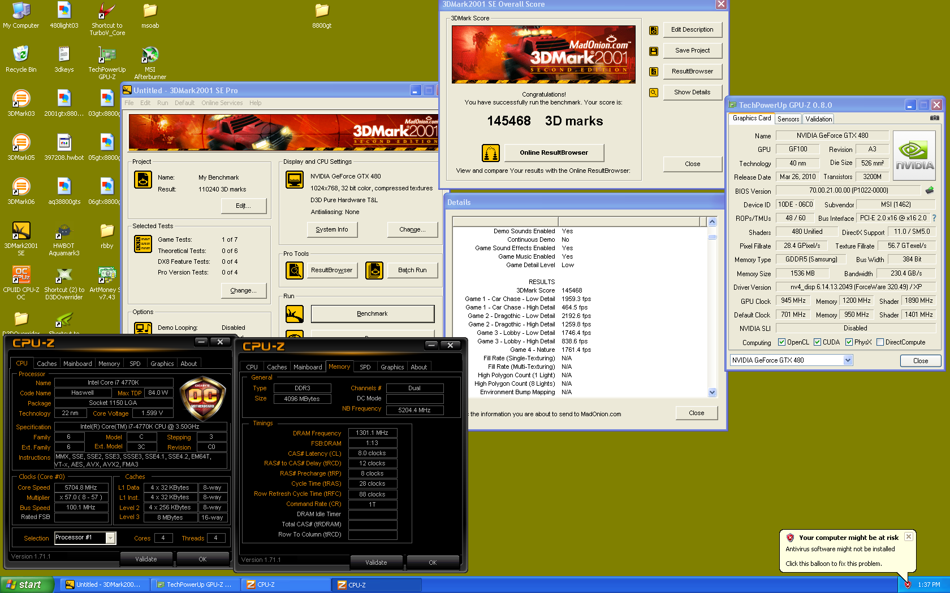Image resolution: width=950 pixels, height=593 pixels.
Task: Click Show Details button
Action: (693, 93)
